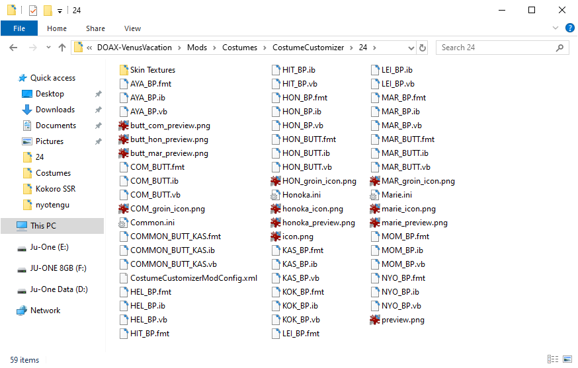
Task: Expand the chevron after Mods breadcrumb
Action: (214, 48)
